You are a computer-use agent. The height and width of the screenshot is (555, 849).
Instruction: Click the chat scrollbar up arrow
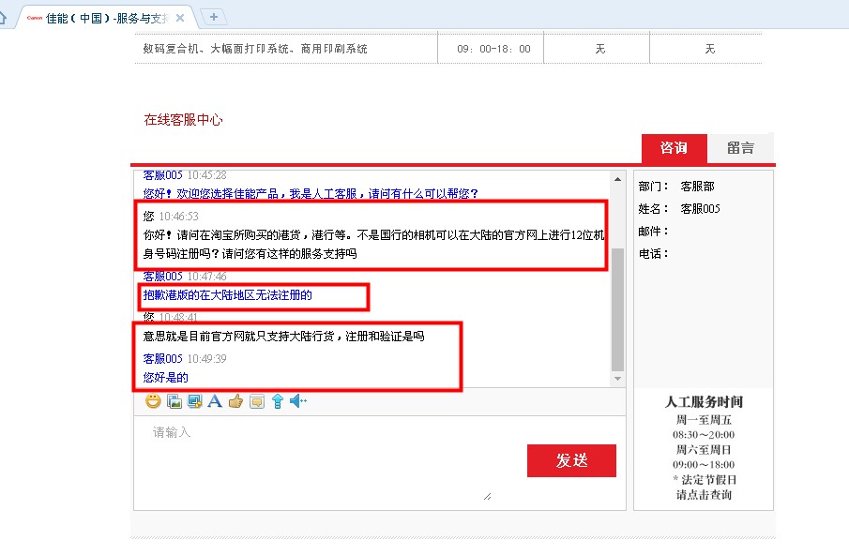coord(618,179)
